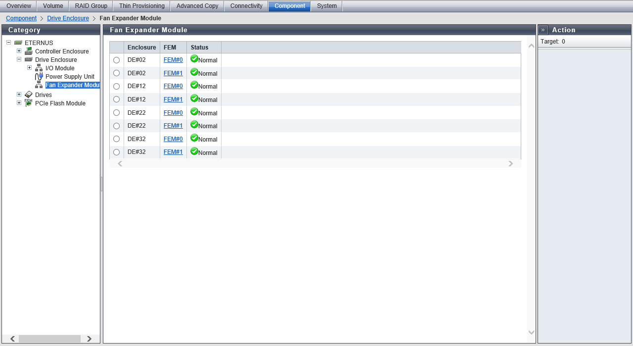Select radio button for DE#32 FEM#1
The image size is (633, 346).
[117, 152]
